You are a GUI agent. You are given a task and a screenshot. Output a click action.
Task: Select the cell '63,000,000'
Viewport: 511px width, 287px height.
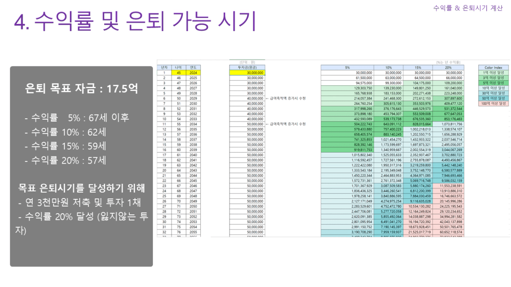388,78
